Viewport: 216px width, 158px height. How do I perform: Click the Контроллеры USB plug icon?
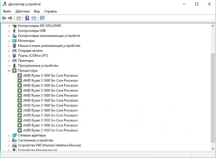point(14,31)
